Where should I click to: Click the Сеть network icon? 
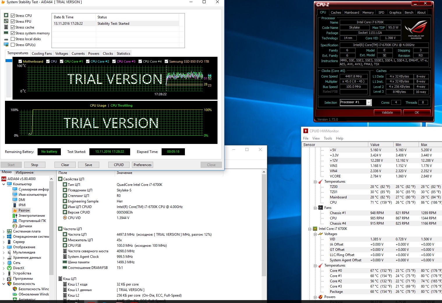click(9, 263)
